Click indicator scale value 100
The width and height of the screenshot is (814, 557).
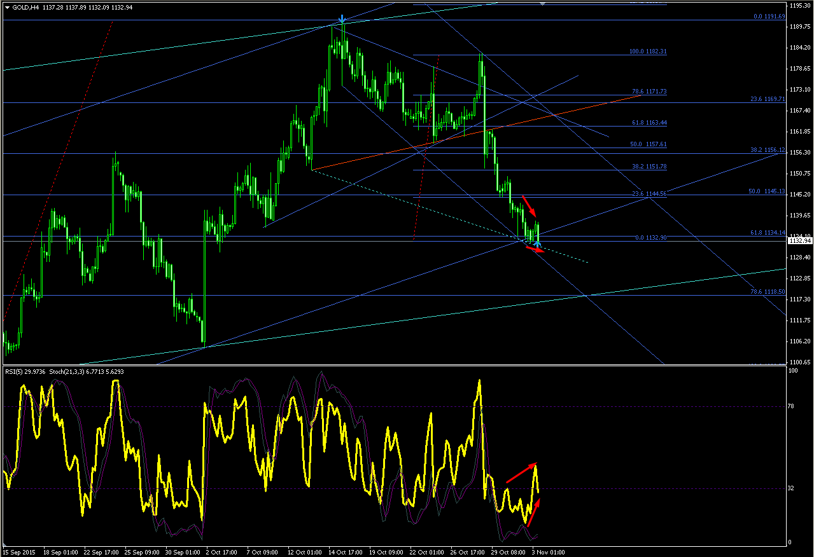(x=794, y=370)
